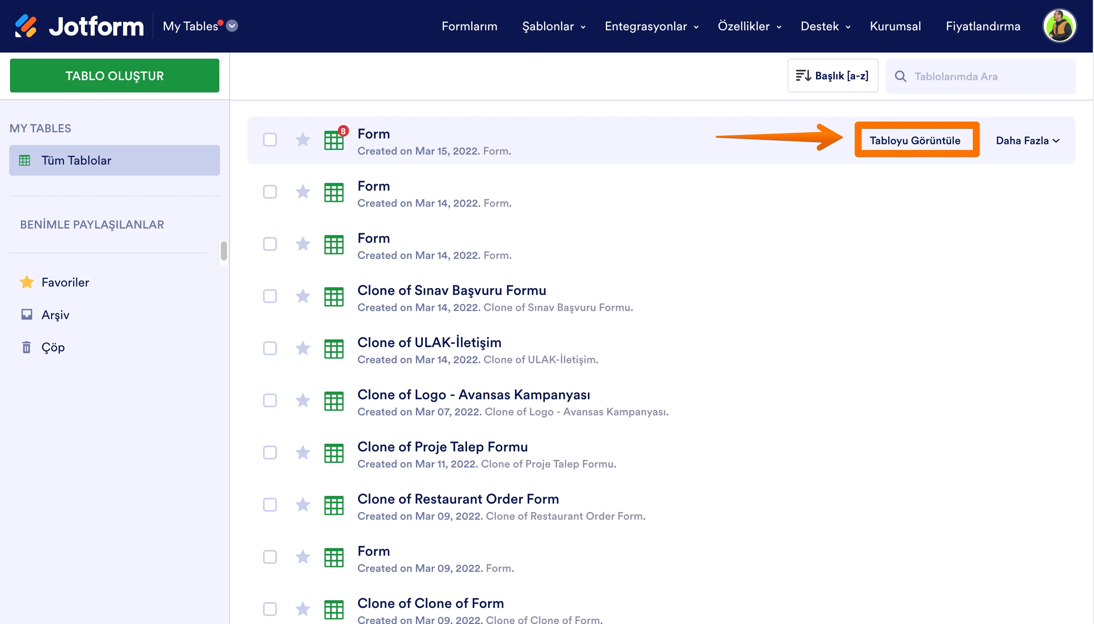Open the Arşiv archive folder
The width and height of the screenshot is (1094, 624).
point(55,314)
